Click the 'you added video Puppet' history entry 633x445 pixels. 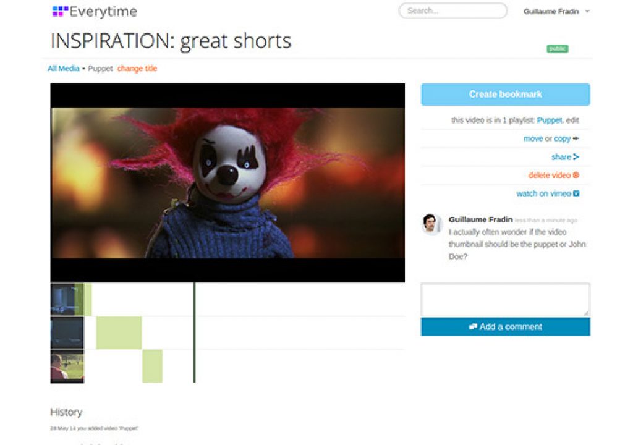click(x=94, y=428)
